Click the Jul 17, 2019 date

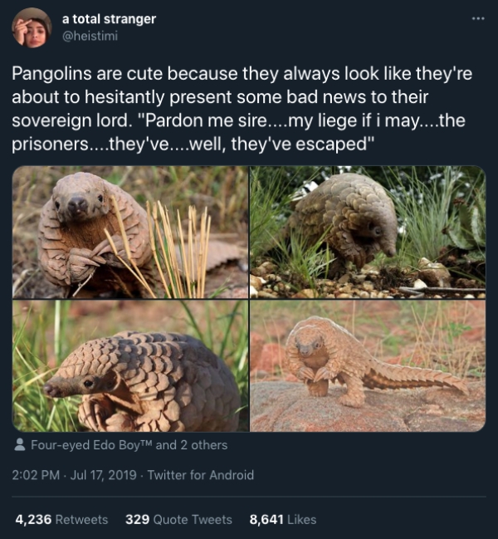click(104, 475)
